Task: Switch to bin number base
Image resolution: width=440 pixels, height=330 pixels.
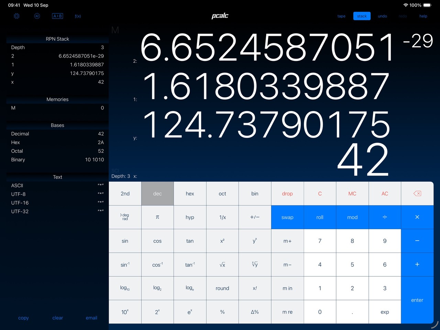Action: [255, 193]
